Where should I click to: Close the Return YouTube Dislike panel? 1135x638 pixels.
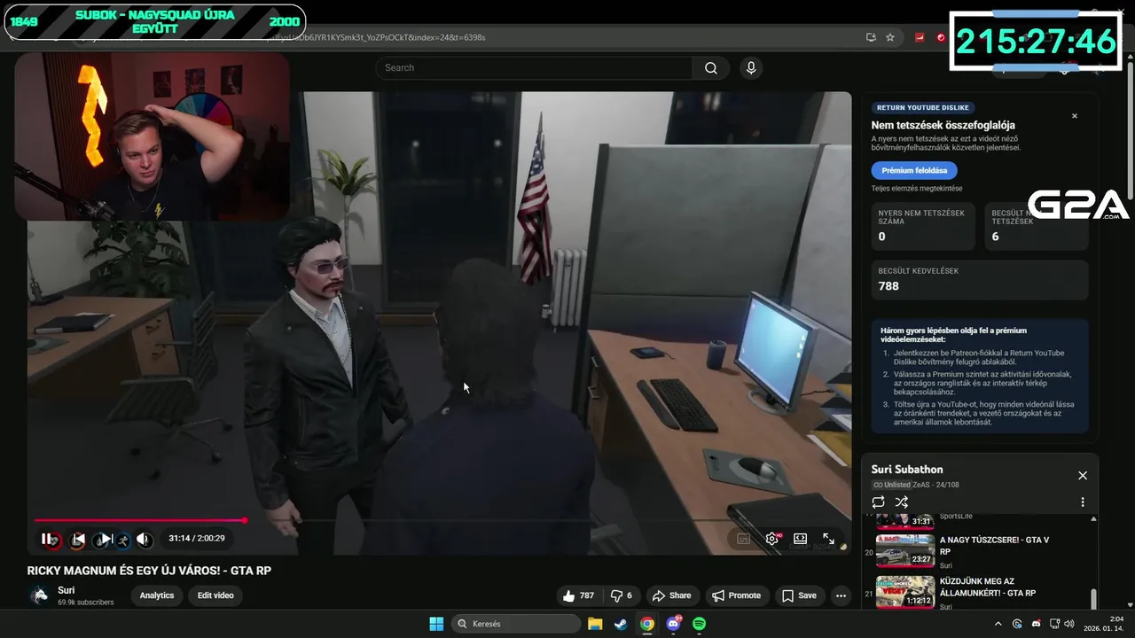(x=1074, y=116)
